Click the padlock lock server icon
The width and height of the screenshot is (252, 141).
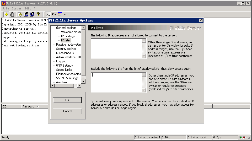(x=12, y=14)
